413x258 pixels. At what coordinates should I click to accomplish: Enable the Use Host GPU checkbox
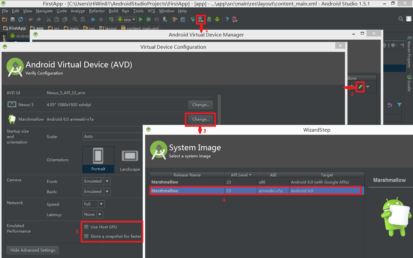[86, 227]
